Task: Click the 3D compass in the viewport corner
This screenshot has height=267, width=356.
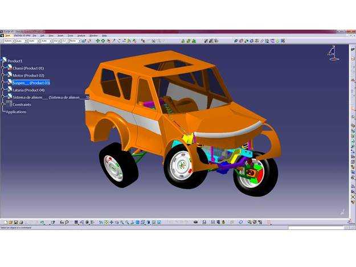Action: click(333, 53)
